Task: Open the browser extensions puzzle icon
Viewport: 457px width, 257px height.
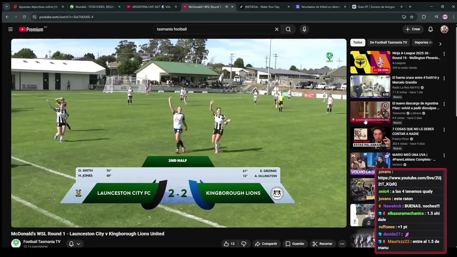Action: point(424,17)
